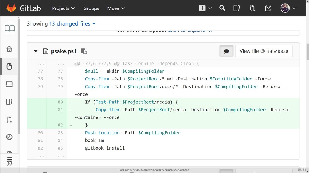The height and width of the screenshot is (173, 309).
Task: Toggle comments on the psake.ps1 diff
Action: point(226,51)
